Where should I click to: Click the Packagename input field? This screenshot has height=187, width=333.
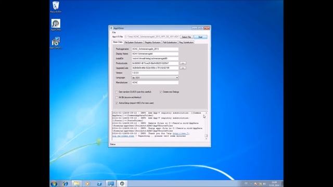[155, 49]
